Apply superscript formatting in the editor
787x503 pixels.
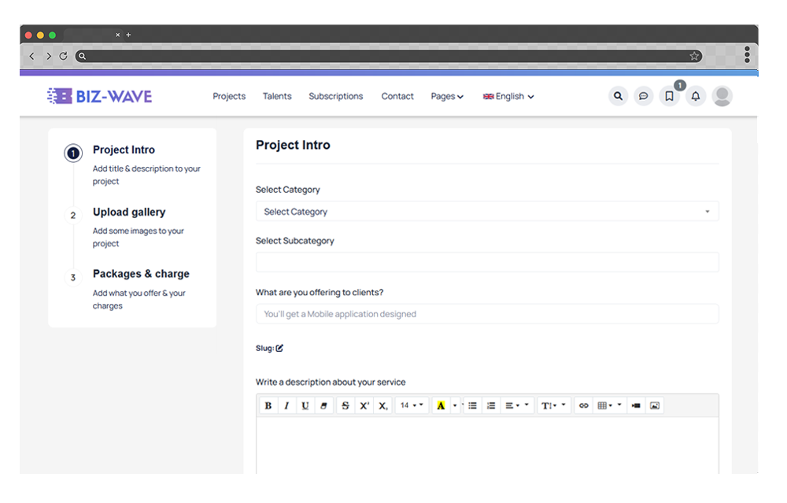(364, 405)
